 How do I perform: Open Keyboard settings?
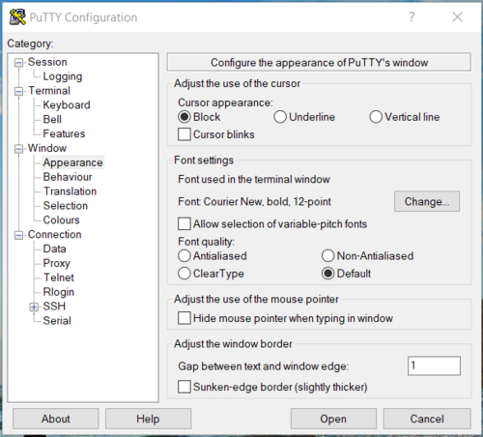[x=67, y=105]
